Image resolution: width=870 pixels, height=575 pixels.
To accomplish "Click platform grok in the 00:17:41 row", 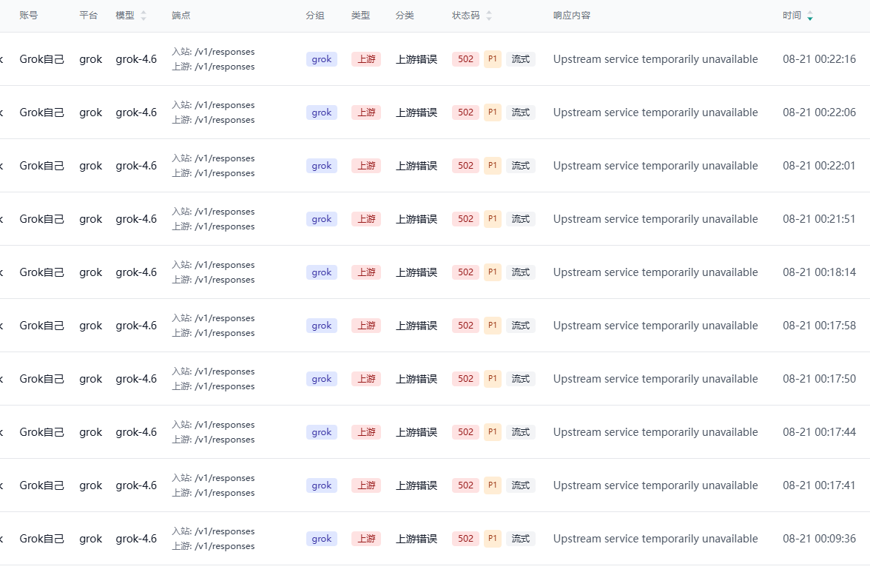I will point(90,485).
